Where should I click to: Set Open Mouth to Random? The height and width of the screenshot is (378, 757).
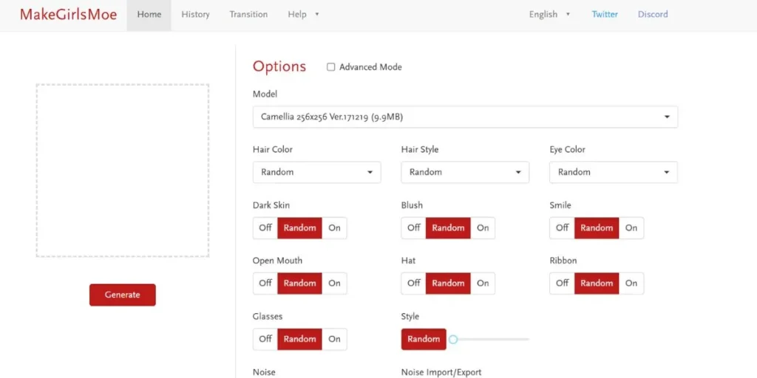pos(300,283)
